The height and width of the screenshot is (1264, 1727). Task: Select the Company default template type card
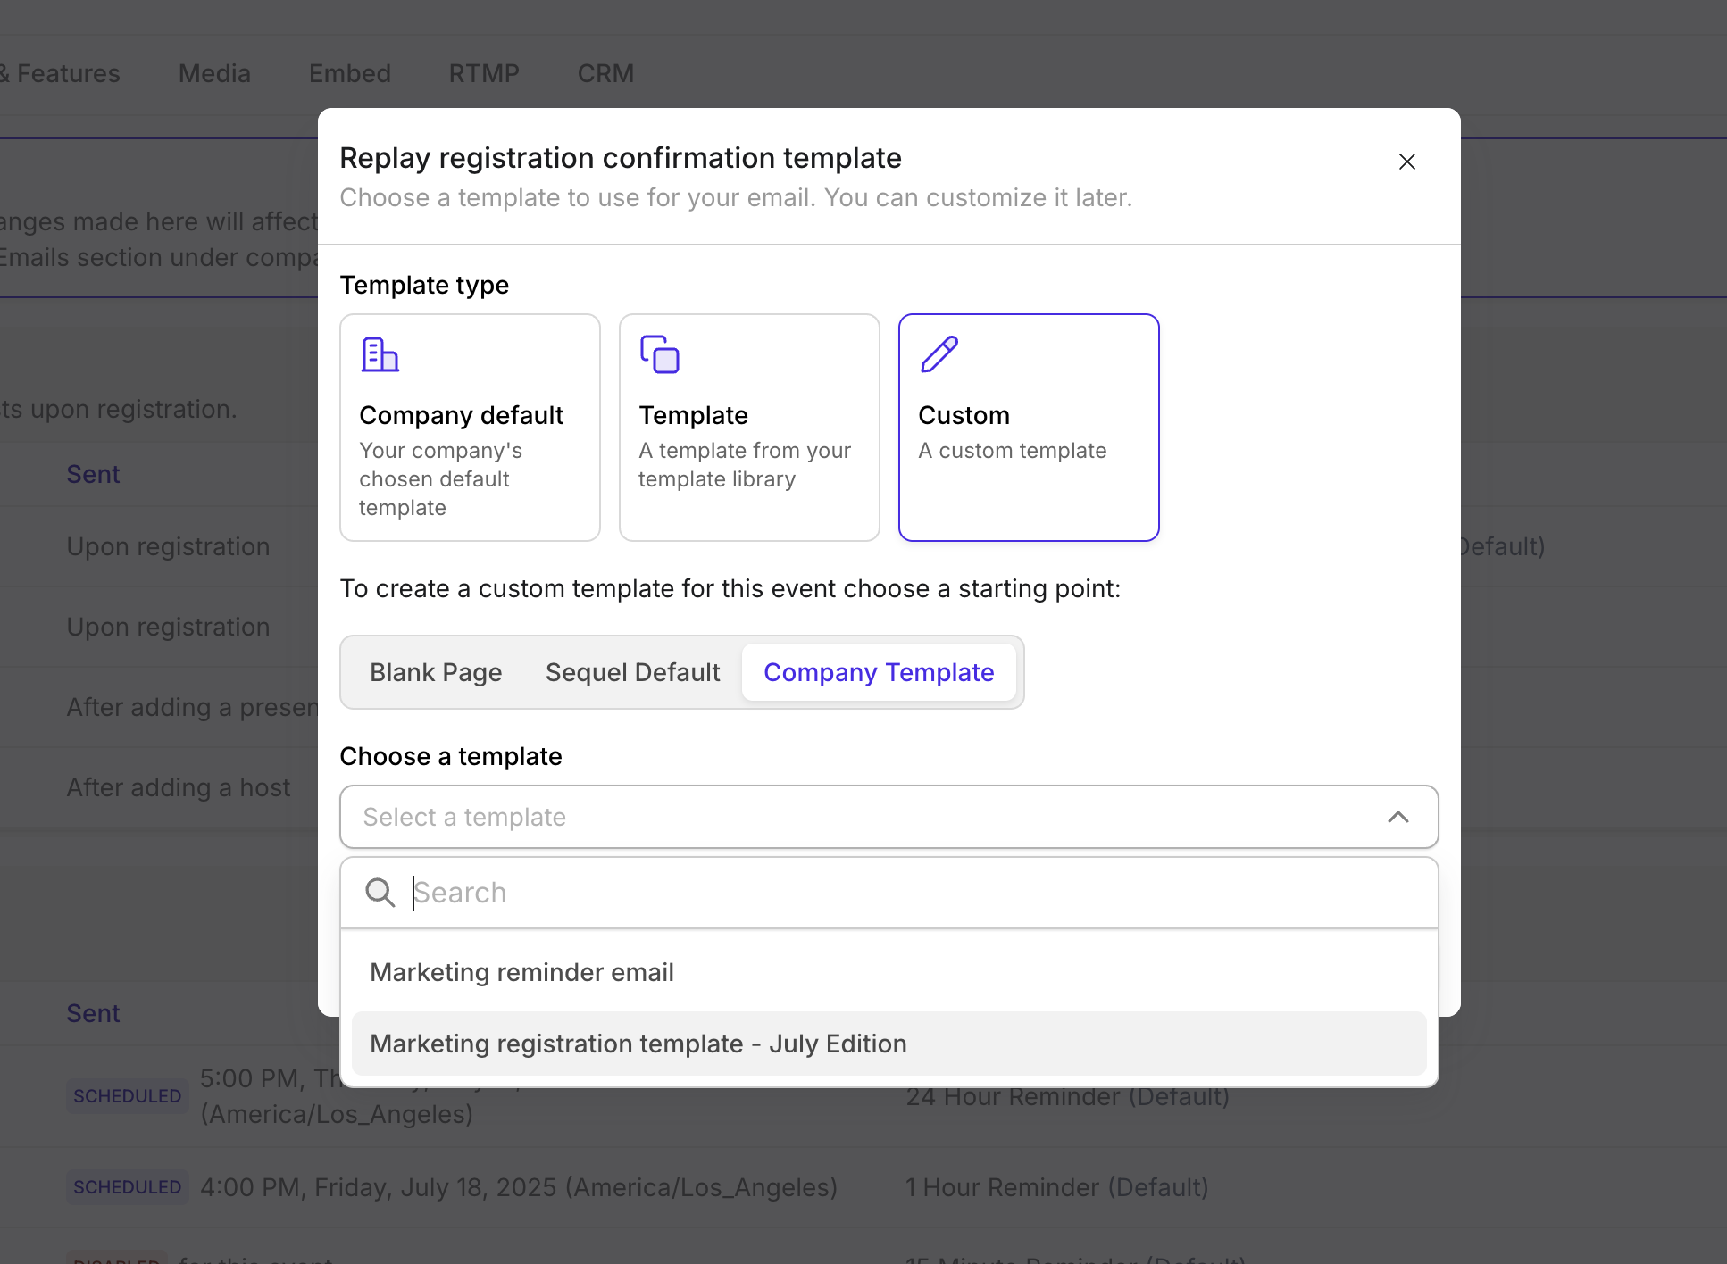(x=470, y=428)
